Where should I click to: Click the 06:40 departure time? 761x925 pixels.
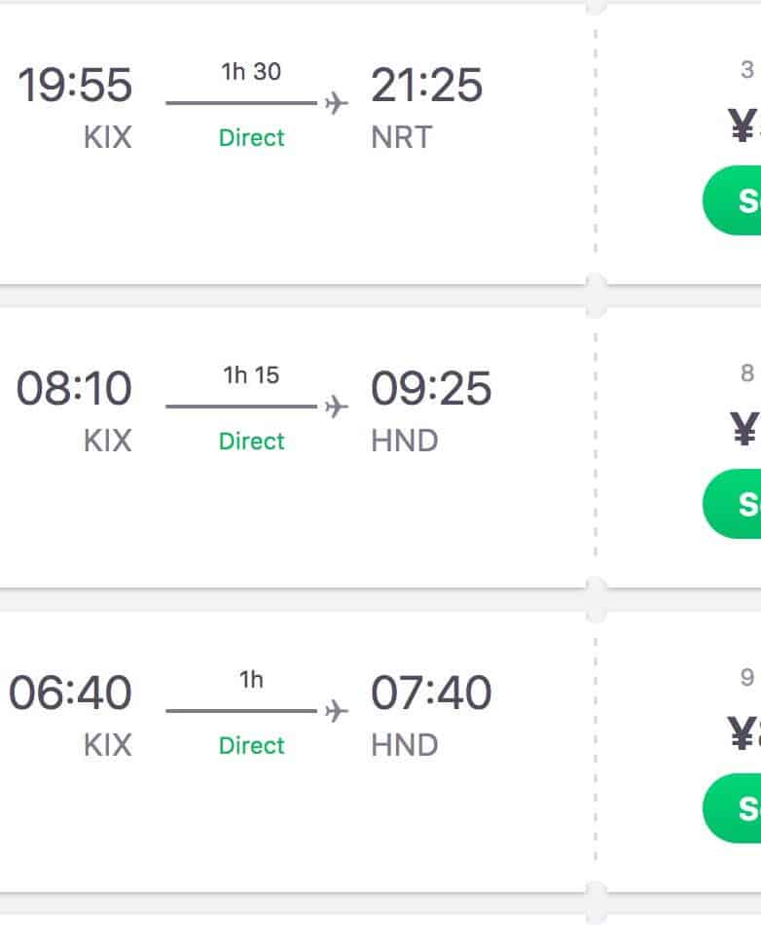70,694
